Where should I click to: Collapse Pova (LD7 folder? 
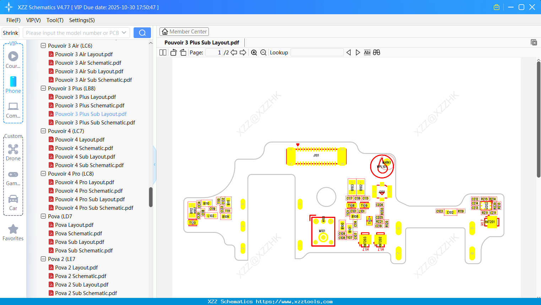(43, 216)
